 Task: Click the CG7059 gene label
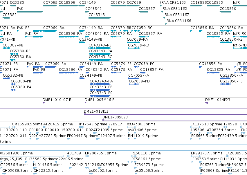point(134,3)
